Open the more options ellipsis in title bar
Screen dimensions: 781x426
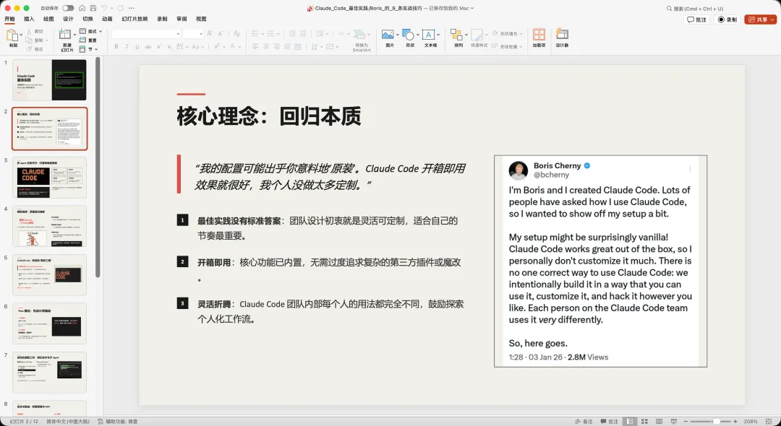(x=132, y=8)
